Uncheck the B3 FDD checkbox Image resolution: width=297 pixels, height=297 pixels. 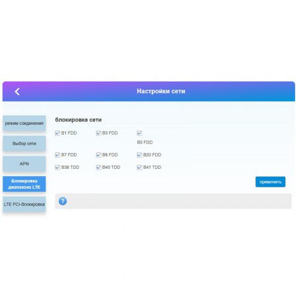(x=98, y=133)
